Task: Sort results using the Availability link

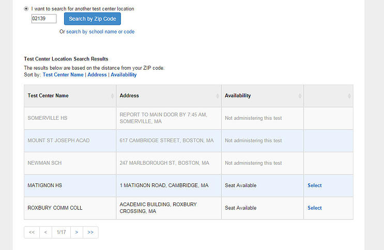Action: [124, 75]
